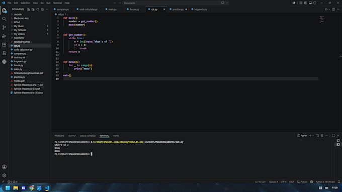Click the Spaces: 4 indentation setting
Screen dimensions: 342x192
(274, 182)
